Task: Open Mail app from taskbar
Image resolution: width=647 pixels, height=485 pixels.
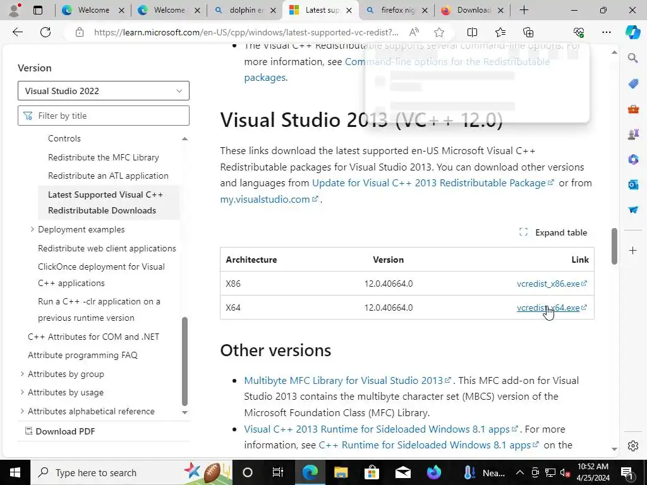Action: 402,472
